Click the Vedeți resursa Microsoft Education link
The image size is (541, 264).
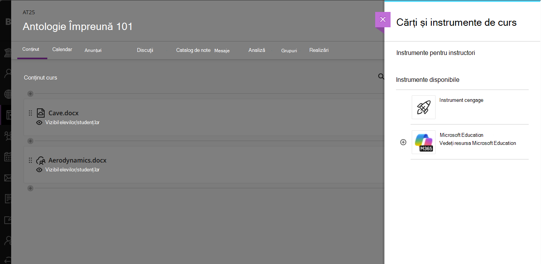pos(478,143)
